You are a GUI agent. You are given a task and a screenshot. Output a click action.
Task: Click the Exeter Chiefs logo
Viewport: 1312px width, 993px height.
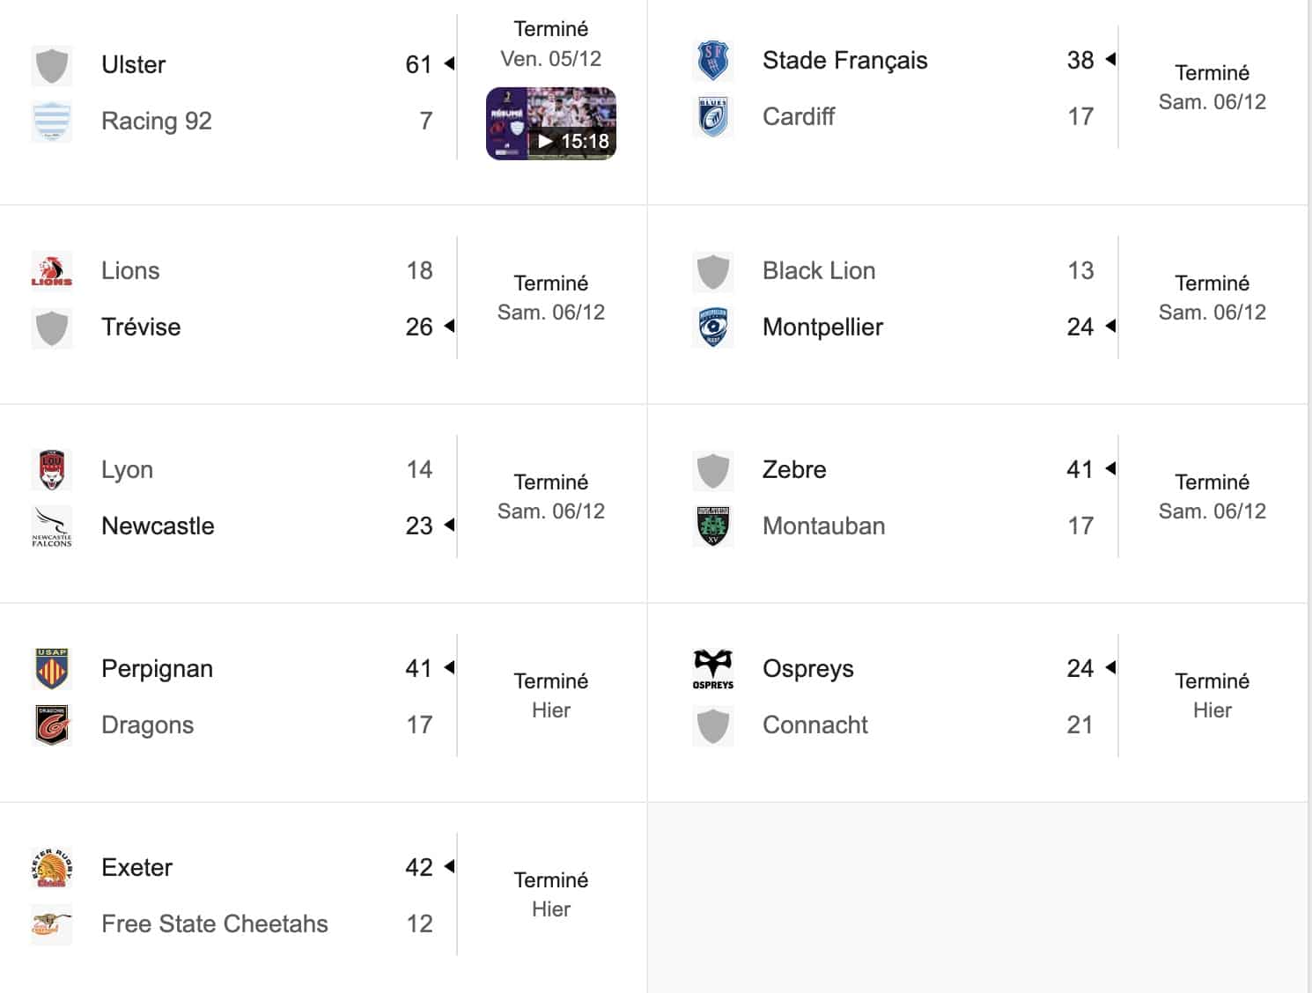tap(52, 867)
